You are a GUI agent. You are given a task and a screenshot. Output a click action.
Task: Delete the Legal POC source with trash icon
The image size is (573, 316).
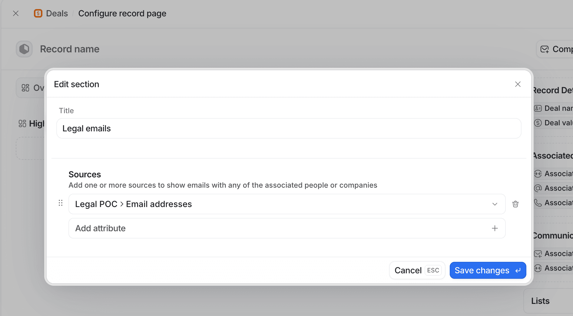click(x=515, y=204)
